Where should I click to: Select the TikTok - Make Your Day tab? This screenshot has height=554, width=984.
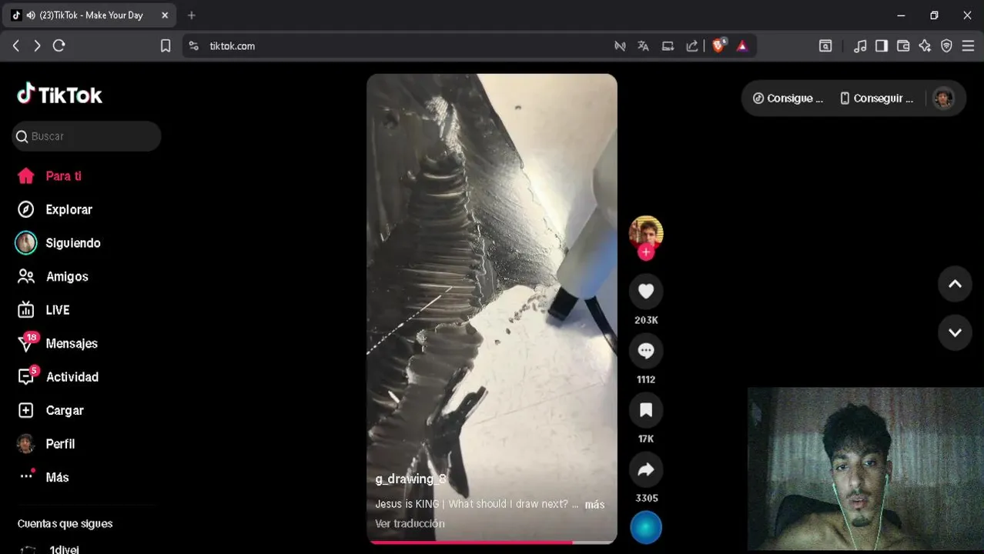click(91, 15)
